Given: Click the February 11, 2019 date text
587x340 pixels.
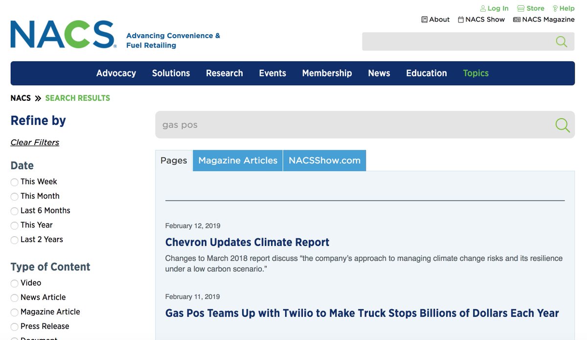Looking at the screenshot, I should pos(193,296).
